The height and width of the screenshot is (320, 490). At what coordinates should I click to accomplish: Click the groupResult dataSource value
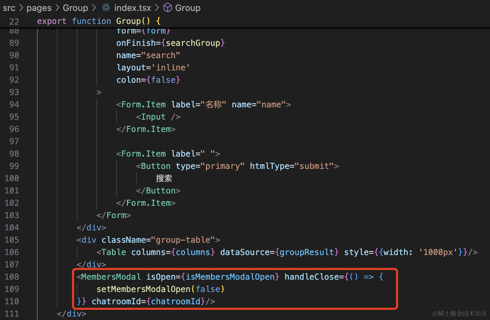pos(307,252)
